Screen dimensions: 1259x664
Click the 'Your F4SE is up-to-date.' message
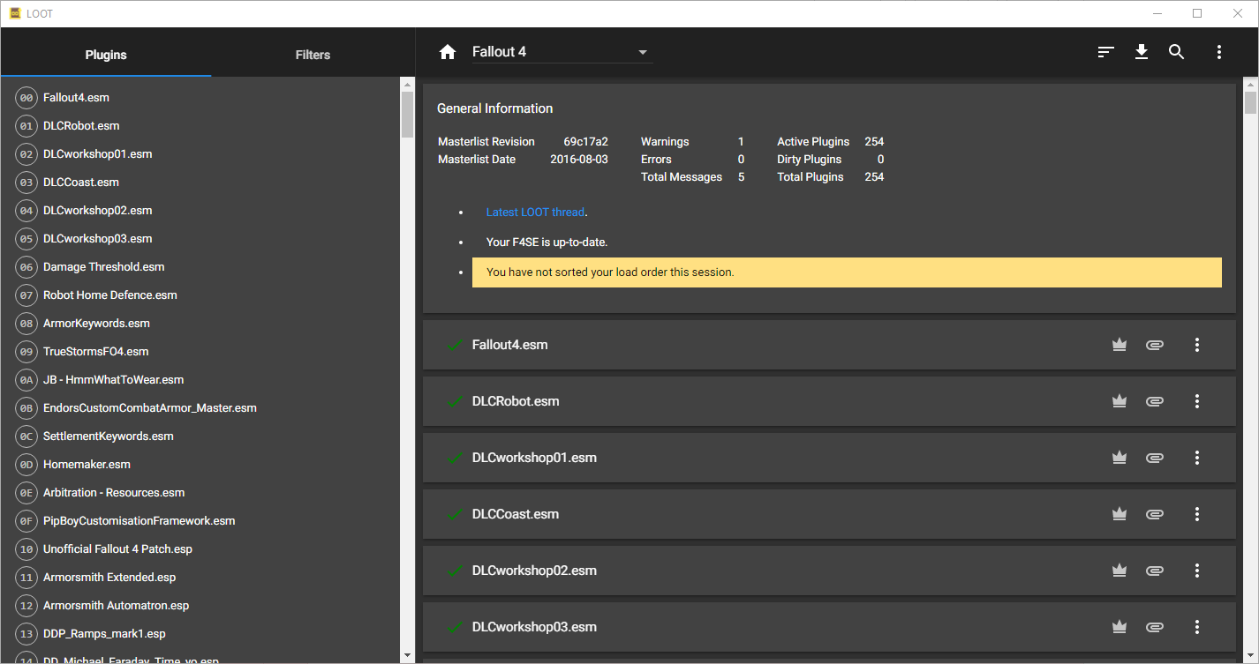coord(547,242)
